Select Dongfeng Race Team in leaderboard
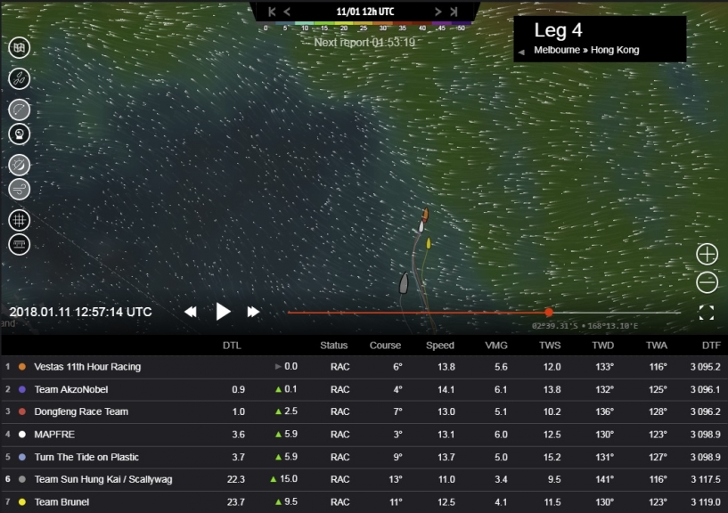Screen dimensions: 728x513 click(x=364, y=411)
